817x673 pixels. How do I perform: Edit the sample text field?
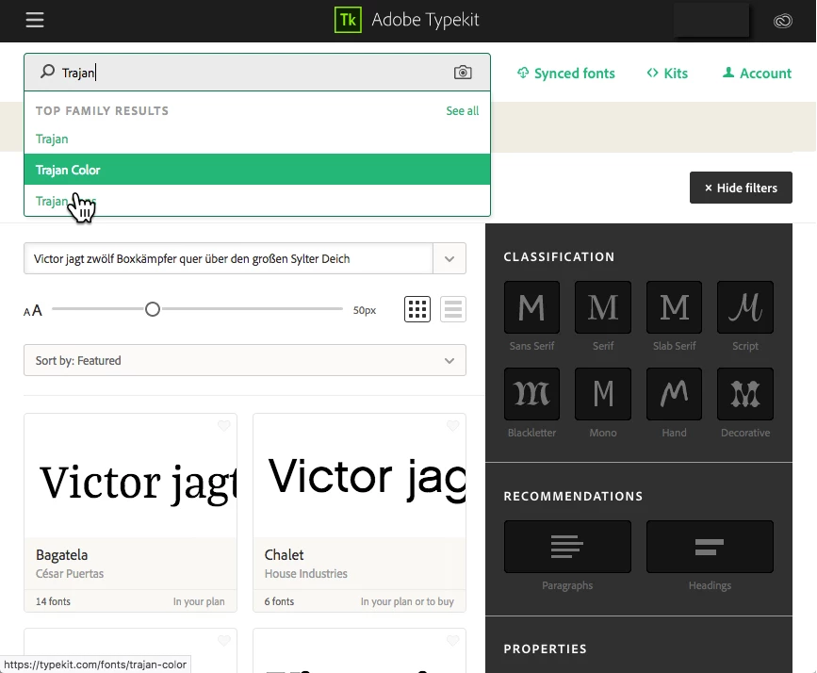228,258
